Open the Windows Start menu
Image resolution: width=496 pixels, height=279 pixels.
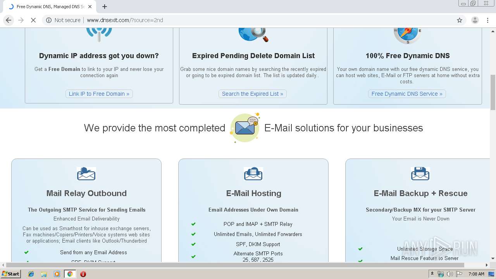pyautogui.click(x=11, y=274)
